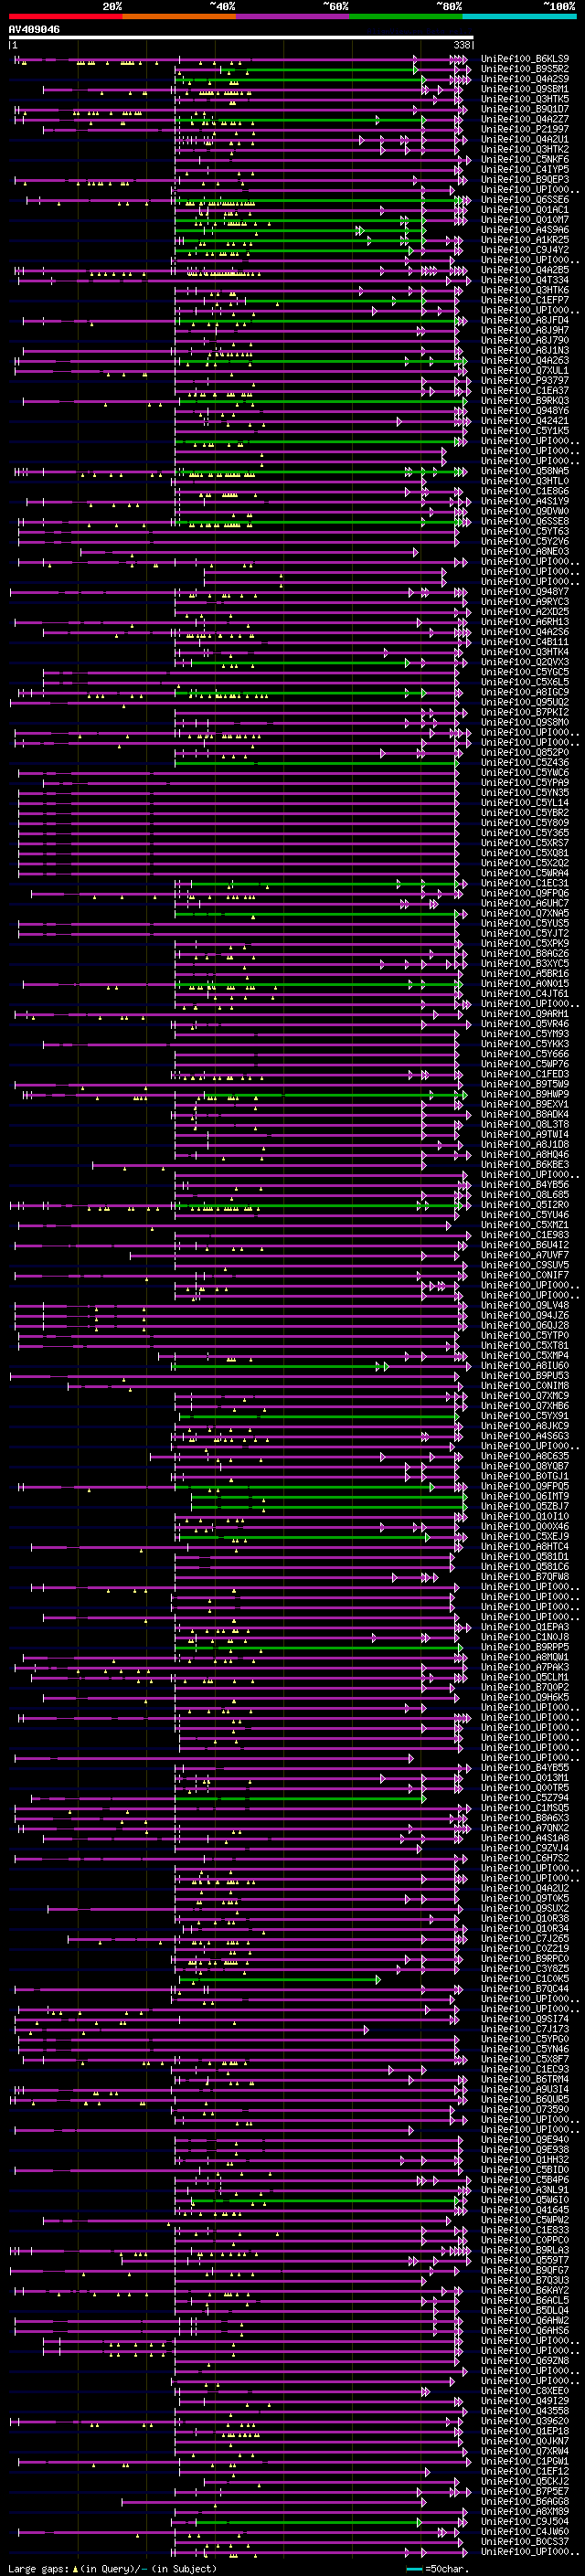
Task: Open hit UniRef100_Q9SBM1
Action: (x=525, y=89)
